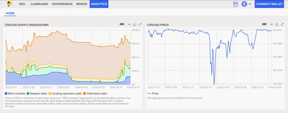This screenshot has width=288, height=113.
Task: Expand the network selector chevron
Action: pyautogui.click(x=250, y=4)
